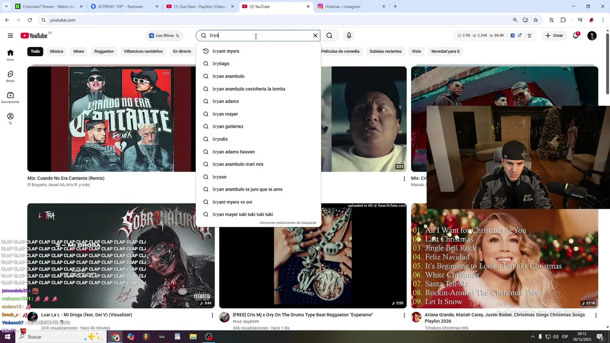Open the Windows Start button
The width and height of the screenshot is (610, 343).
[7, 337]
